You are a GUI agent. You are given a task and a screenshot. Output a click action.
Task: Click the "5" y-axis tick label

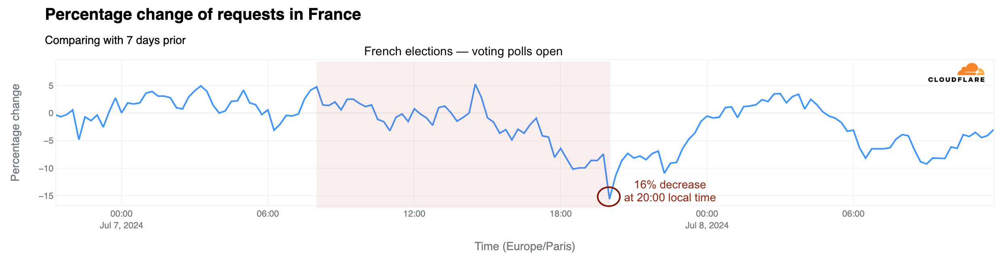coord(51,86)
